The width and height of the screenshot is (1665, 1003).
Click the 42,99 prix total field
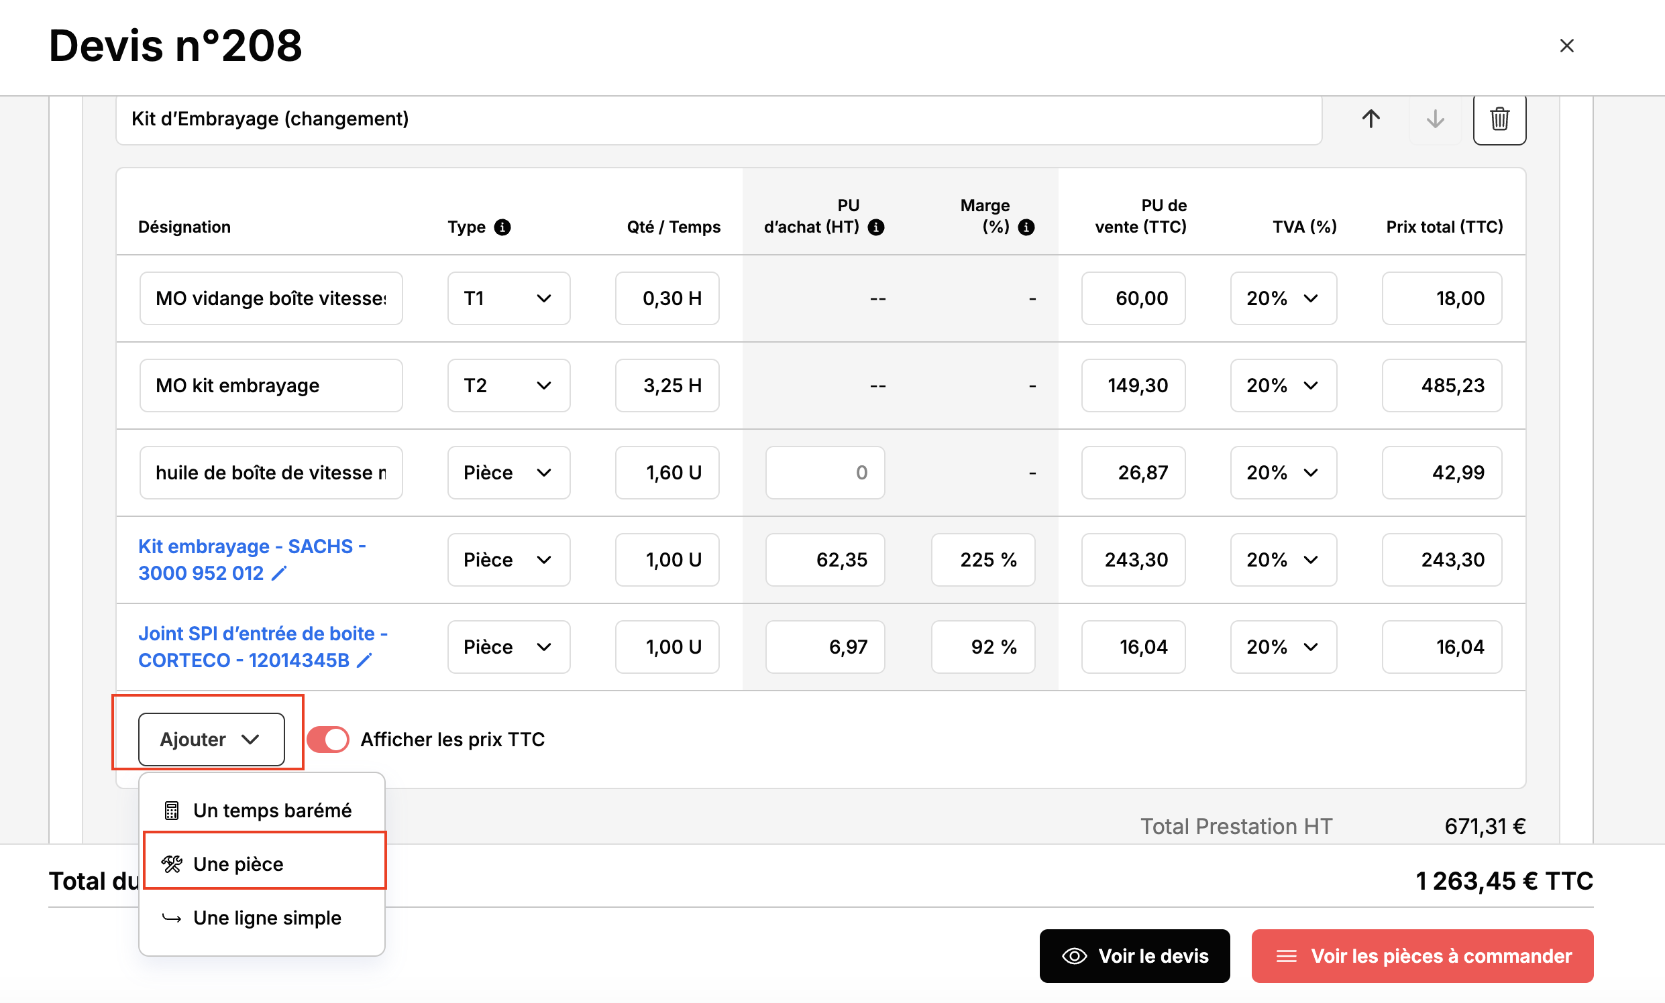[x=1442, y=473]
